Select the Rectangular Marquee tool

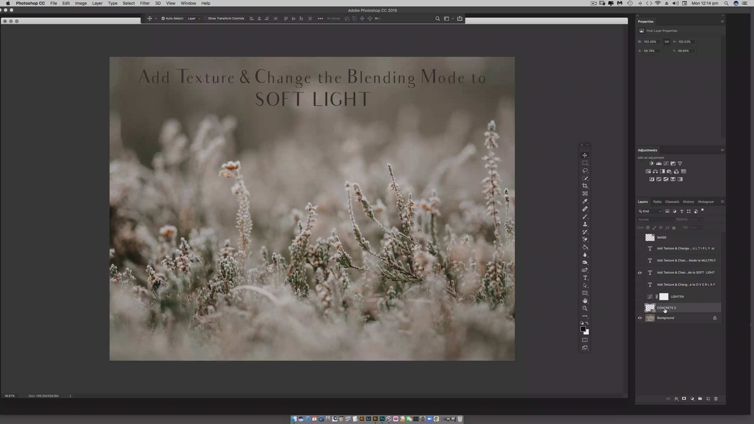coord(585,163)
